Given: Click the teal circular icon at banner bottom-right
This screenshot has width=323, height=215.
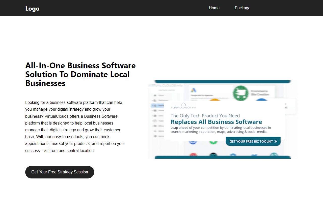Looking at the screenshot, I should point(274,155).
